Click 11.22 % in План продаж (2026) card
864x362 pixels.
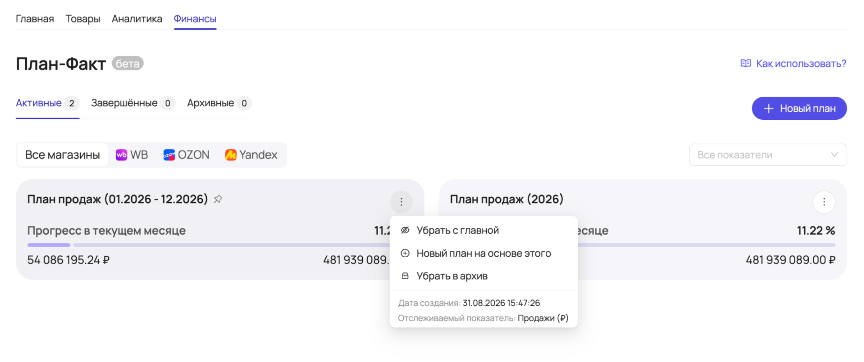[816, 231]
